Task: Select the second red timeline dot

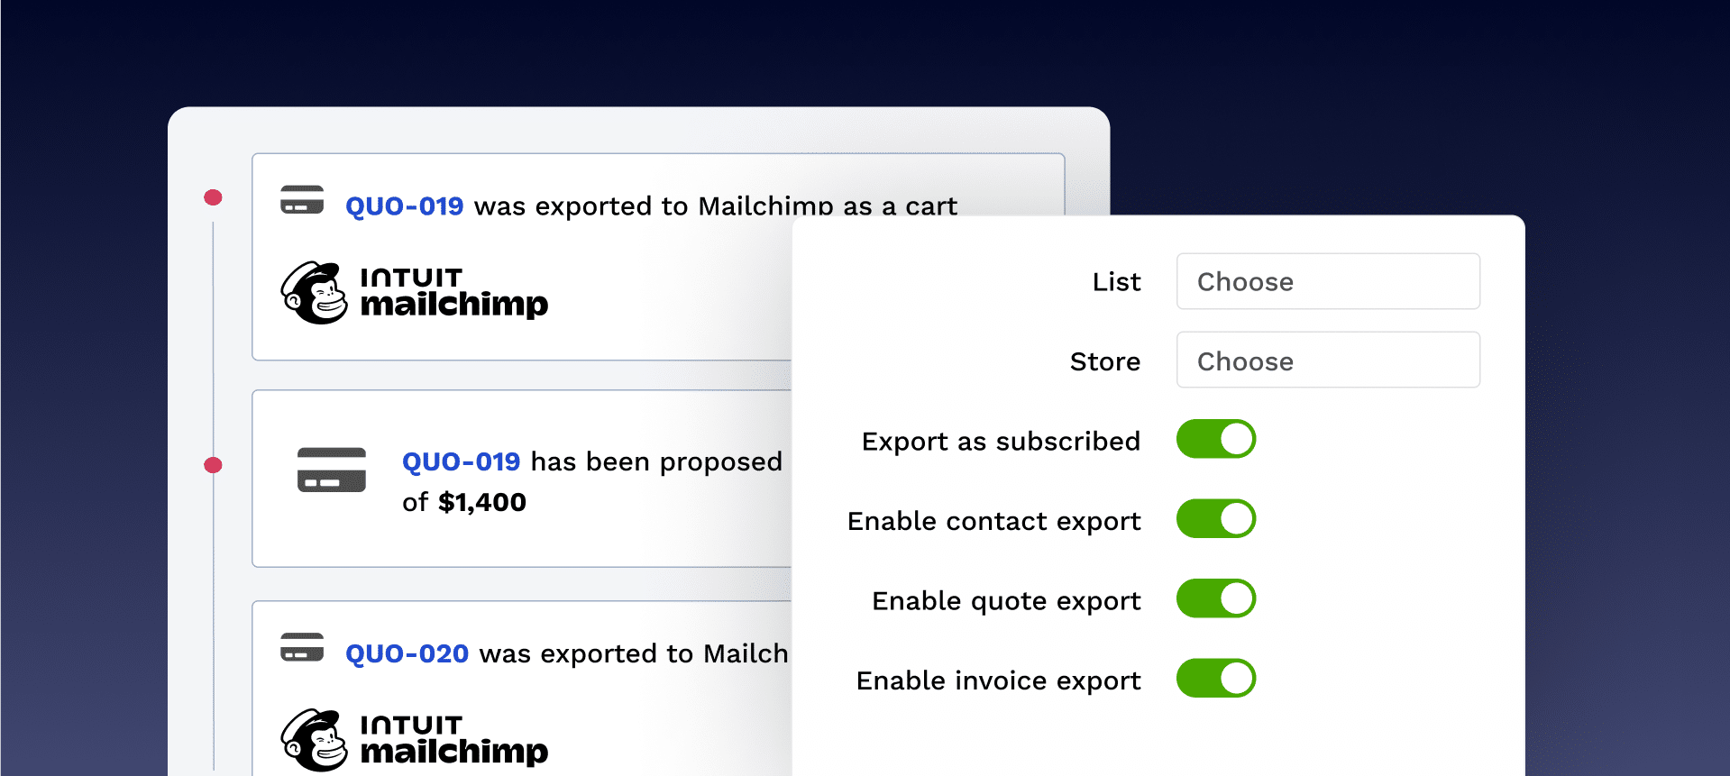Action: 213,465
